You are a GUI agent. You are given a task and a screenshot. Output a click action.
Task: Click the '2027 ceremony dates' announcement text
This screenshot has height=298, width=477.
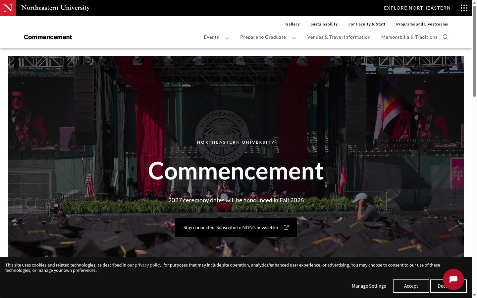coord(236,200)
